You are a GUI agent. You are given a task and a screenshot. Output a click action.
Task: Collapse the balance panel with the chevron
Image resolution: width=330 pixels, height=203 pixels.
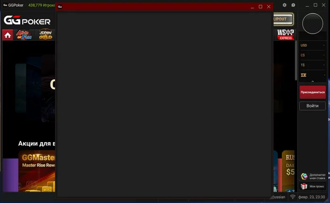tap(313, 81)
